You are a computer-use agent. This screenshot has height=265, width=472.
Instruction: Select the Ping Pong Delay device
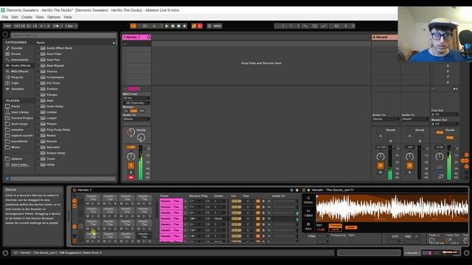[x=58, y=130]
